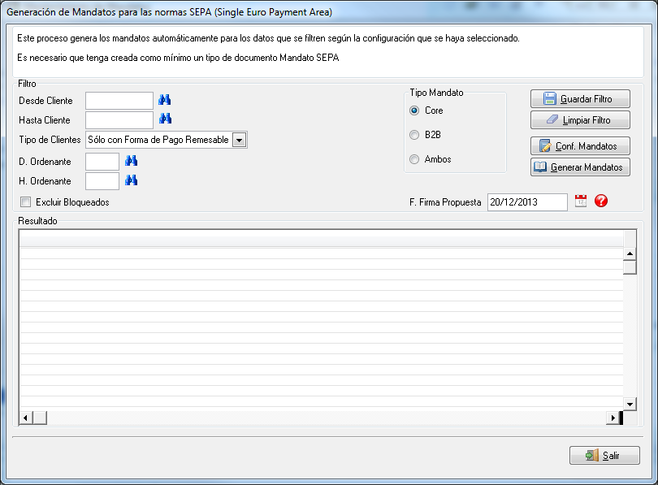Click the D. Ordenante input field

[x=102, y=162]
